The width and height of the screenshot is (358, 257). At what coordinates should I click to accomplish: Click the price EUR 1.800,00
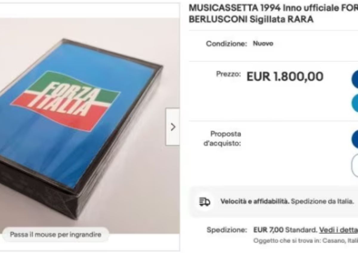(x=285, y=77)
